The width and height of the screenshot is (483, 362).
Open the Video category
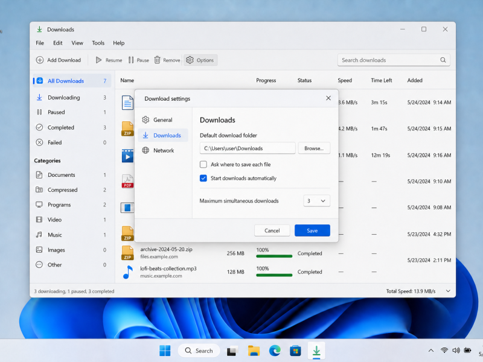coord(72,220)
